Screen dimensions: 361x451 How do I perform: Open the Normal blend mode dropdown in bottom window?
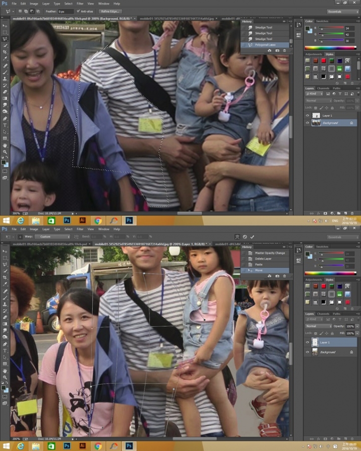click(x=318, y=326)
